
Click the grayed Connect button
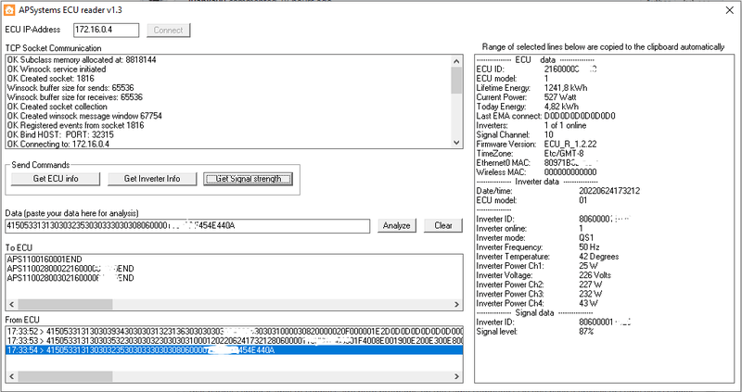point(169,30)
